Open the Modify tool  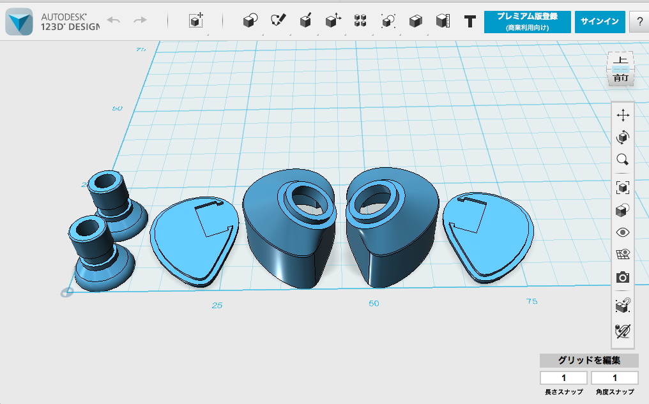tap(333, 20)
